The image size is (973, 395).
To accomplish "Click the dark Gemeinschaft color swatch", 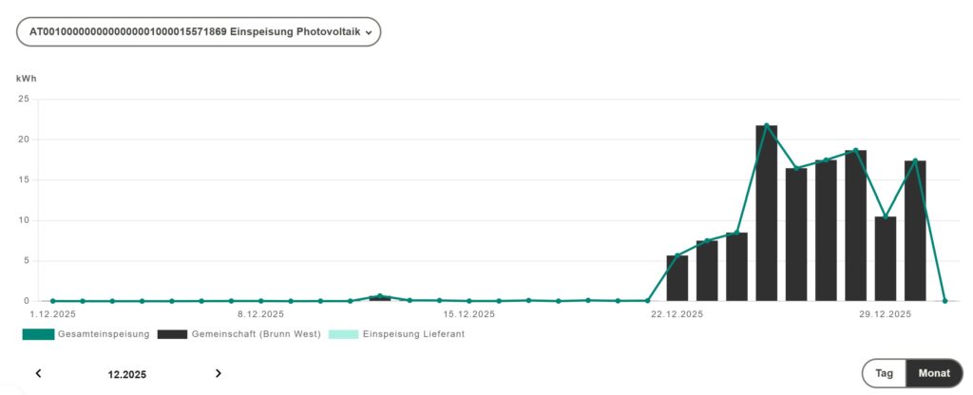I will click(x=172, y=334).
